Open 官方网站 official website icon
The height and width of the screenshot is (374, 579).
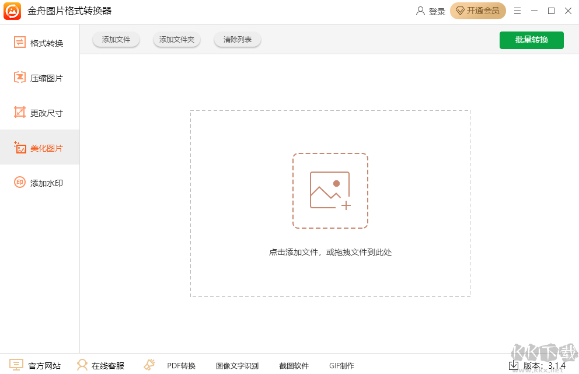pyautogui.click(x=16, y=365)
